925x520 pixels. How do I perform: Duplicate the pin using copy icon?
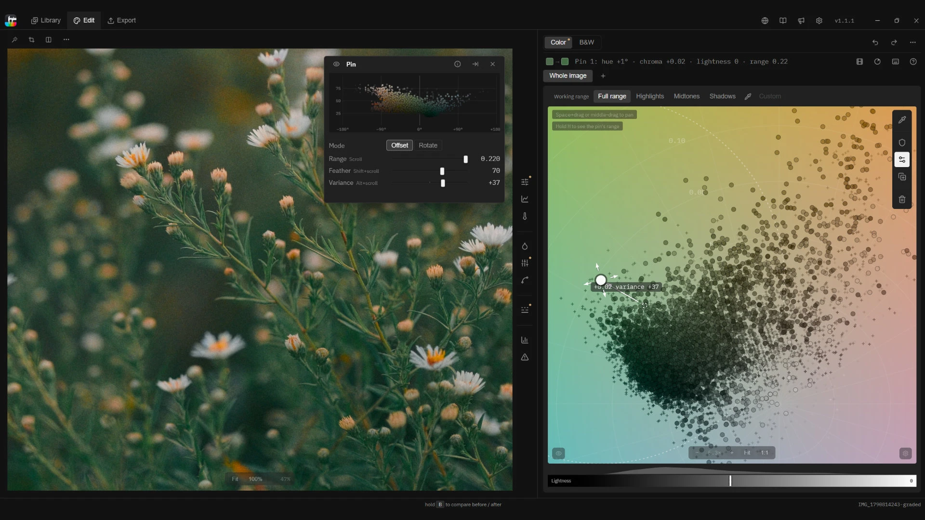pyautogui.click(x=902, y=177)
